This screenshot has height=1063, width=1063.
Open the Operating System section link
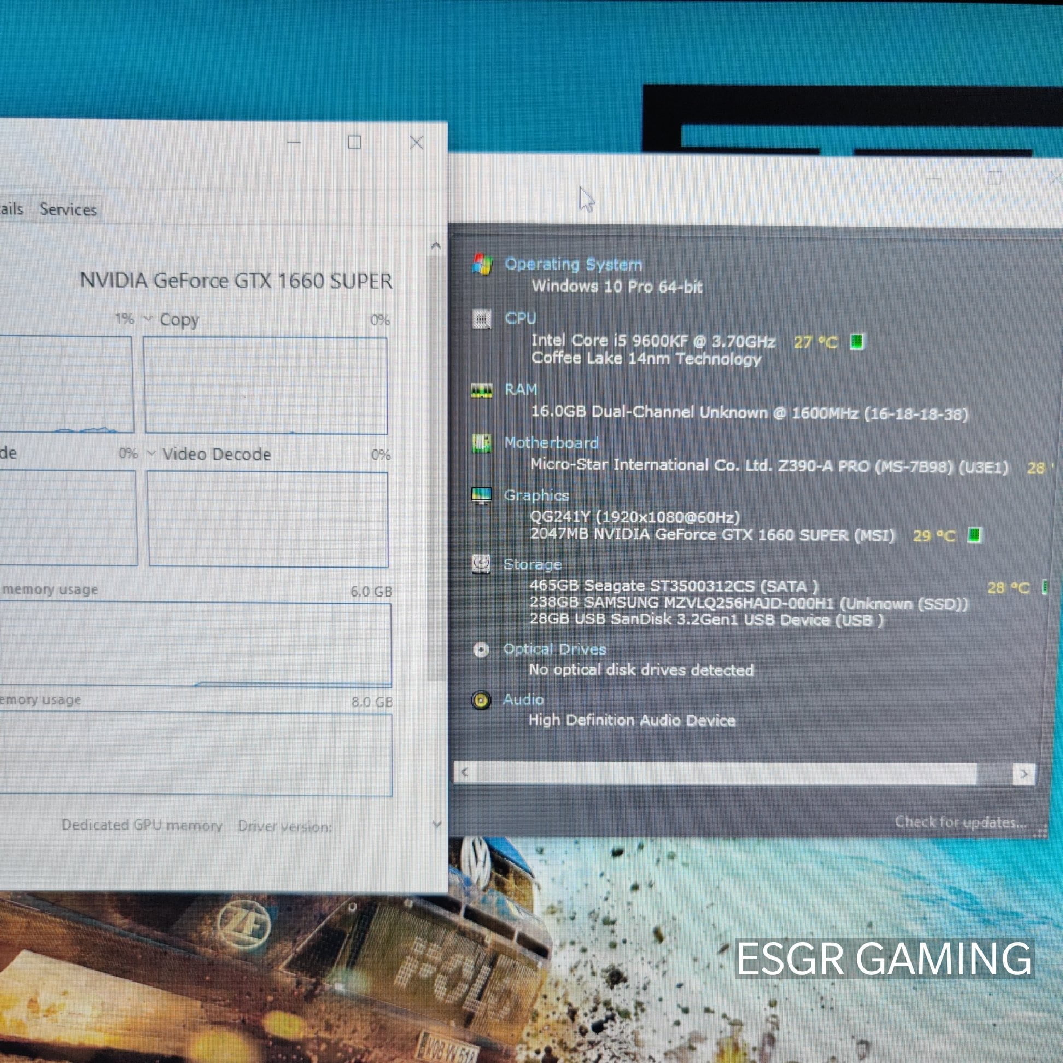click(573, 264)
